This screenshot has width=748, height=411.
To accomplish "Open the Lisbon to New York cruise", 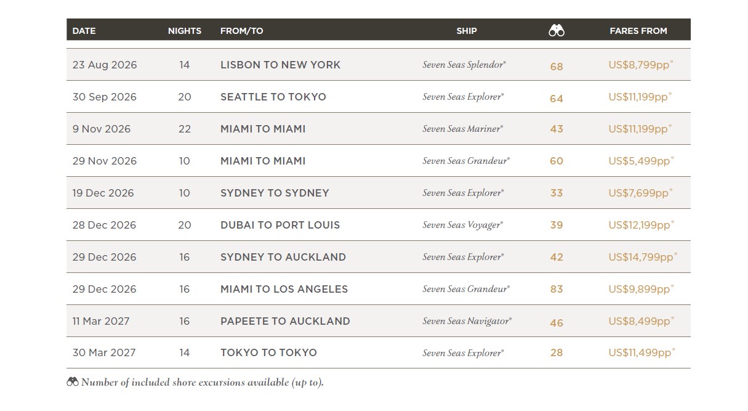I will coord(280,65).
